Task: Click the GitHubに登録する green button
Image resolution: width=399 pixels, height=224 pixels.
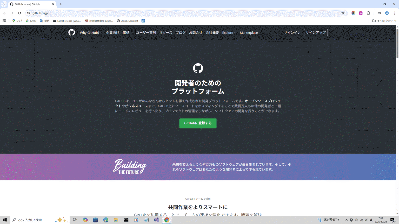Action: (198, 123)
